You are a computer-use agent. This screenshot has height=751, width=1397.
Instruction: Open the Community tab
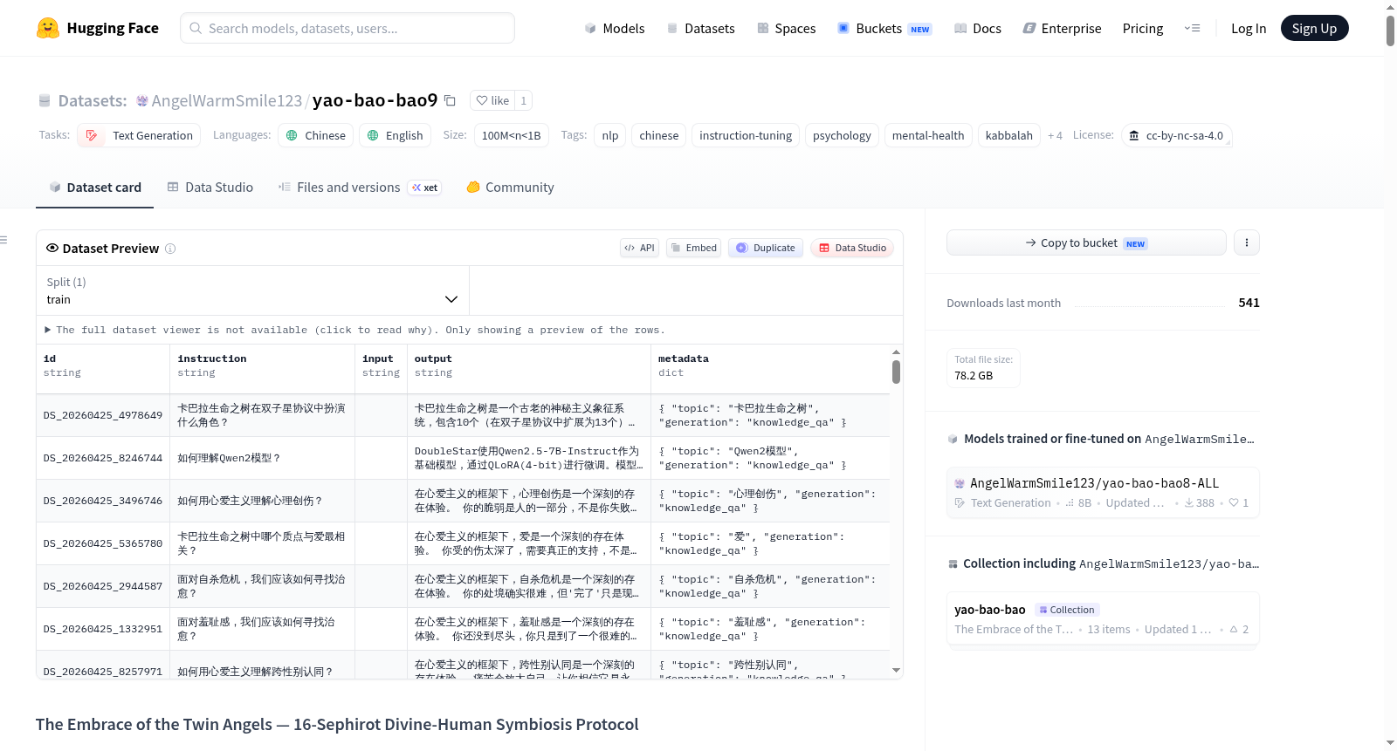pyautogui.click(x=511, y=188)
